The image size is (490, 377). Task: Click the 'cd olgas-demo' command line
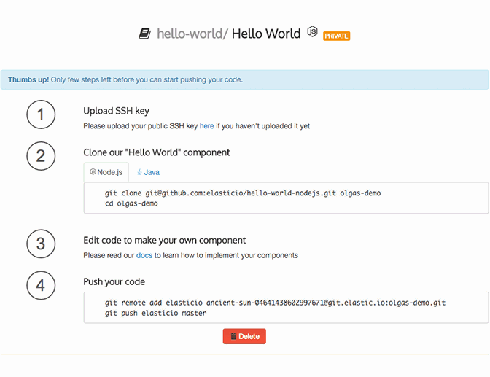click(131, 203)
